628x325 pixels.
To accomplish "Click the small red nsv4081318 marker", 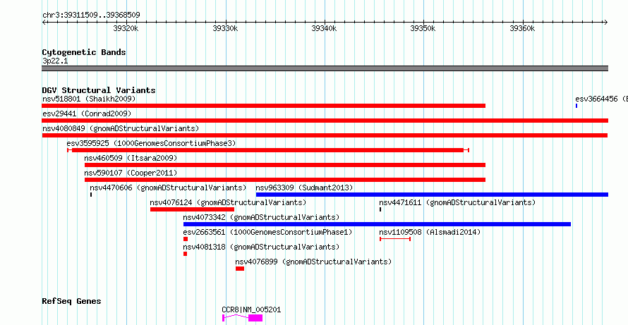I will 185,254.
